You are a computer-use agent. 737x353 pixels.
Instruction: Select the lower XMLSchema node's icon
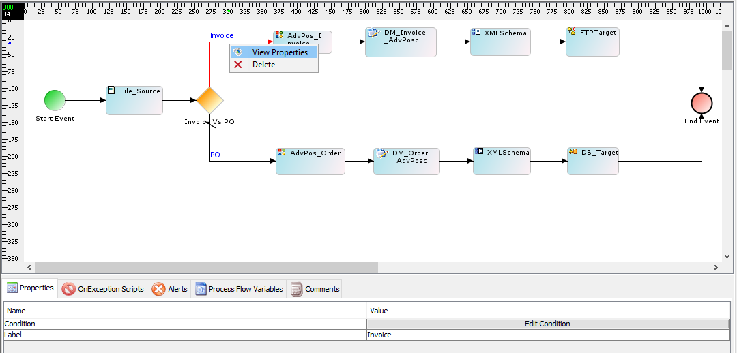(479, 151)
